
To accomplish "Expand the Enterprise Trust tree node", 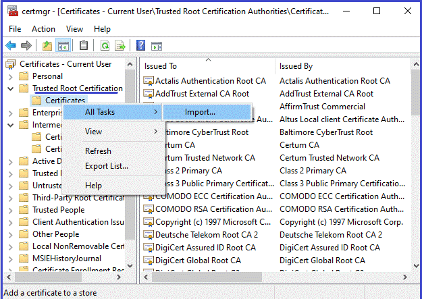I will 11,113.
